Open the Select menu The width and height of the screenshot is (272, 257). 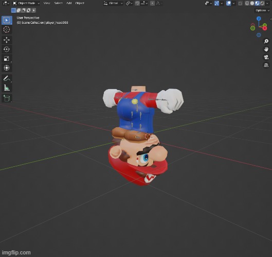pos(58,3)
